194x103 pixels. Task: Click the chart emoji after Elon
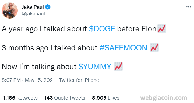coord(162,29)
